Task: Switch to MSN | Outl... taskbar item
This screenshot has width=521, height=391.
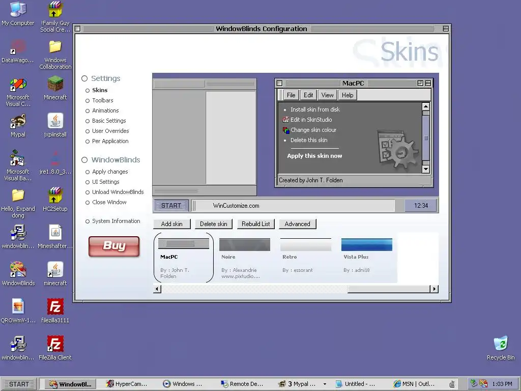Action: (x=414, y=384)
